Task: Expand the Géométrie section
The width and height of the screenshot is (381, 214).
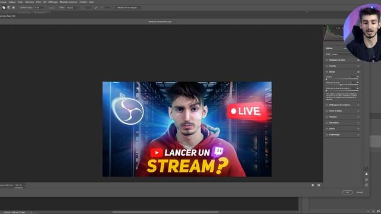Action: pyautogui.click(x=327, y=123)
